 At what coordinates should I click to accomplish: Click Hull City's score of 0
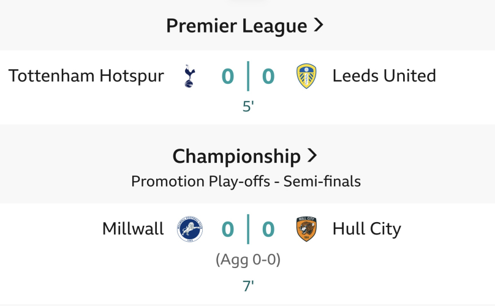point(268,229)
